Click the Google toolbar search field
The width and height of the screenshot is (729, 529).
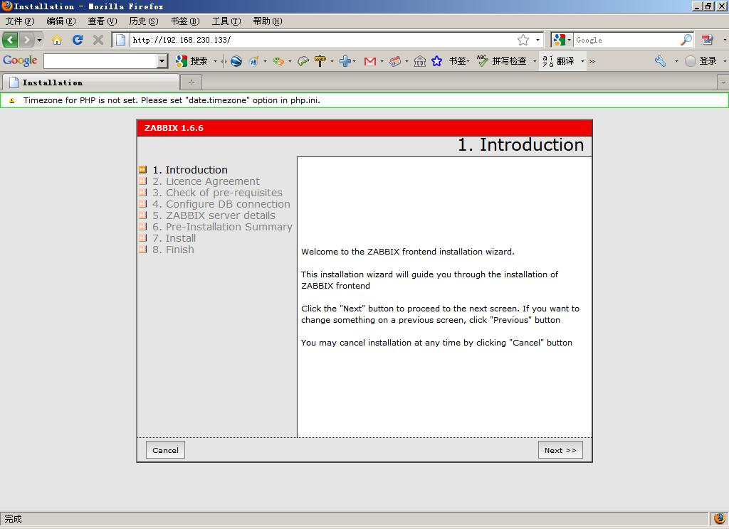(x=100, y=61)
